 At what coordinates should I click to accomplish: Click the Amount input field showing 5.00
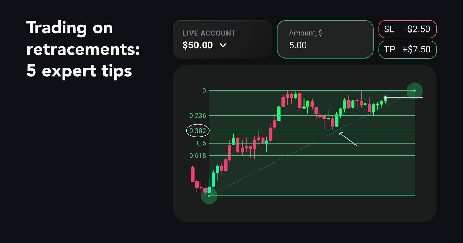(325, 39)
